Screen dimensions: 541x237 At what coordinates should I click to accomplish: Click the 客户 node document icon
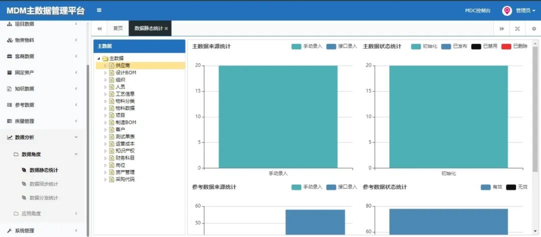(111, 129)
